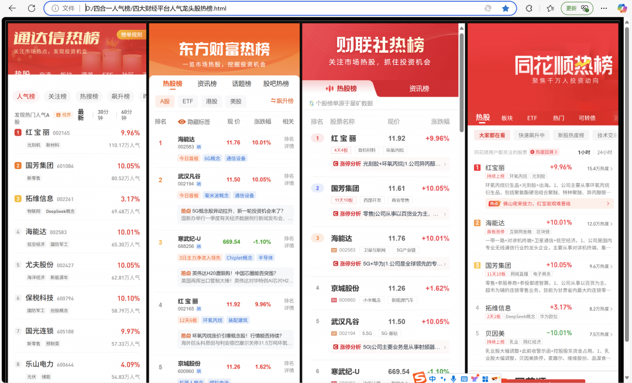The height and width of the screenshot is (383, 632).
Task: Expand 涨停分析 arrow for 武汉凡谷 in 财联社
Action: tap(445, 347)
